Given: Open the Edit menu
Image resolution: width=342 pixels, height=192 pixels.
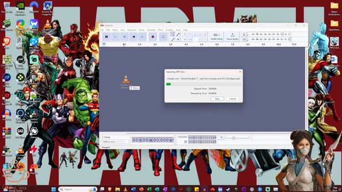Looking at the screenshot, I should point(108,30).
